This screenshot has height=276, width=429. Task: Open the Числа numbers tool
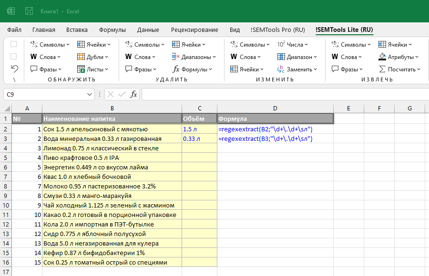[x=293, y=45]
